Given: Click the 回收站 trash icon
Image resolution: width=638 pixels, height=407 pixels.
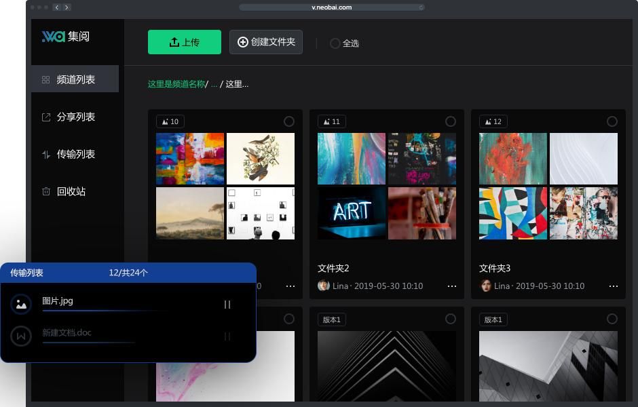Looking at the screenshot, I should pyautogui.click(x=46, y=191).
